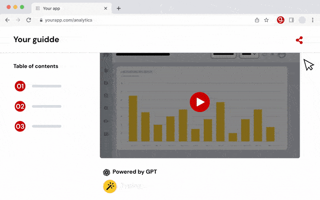The image size is (320, 200).
Task: Go forward with the forward arrow
Action: (x=18, y=20)
